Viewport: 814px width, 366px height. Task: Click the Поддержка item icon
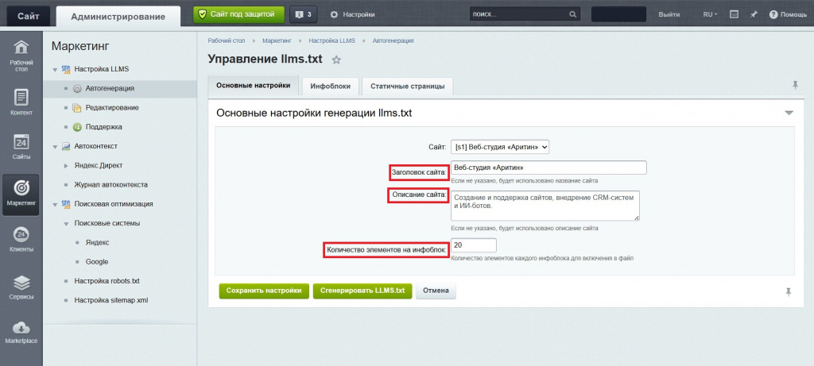coord(77,127)
